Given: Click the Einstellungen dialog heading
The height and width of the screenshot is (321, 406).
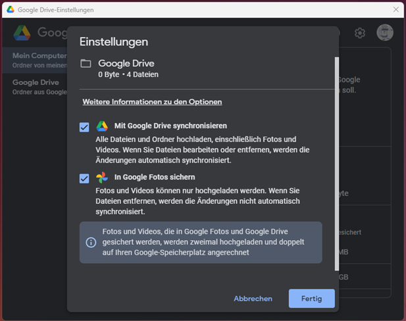Looking at the screenshot, I should tap(114, 41).
